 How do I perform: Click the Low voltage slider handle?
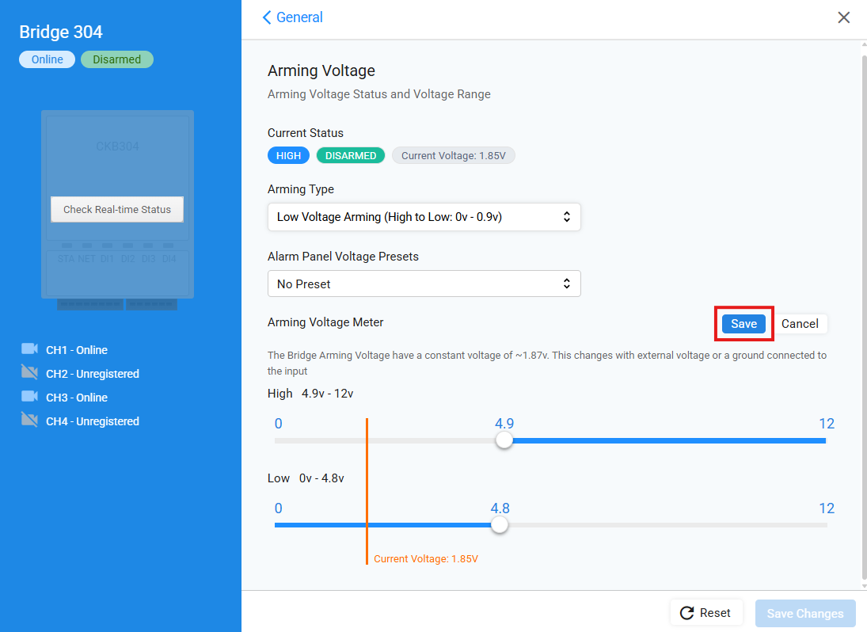[500, 525]
